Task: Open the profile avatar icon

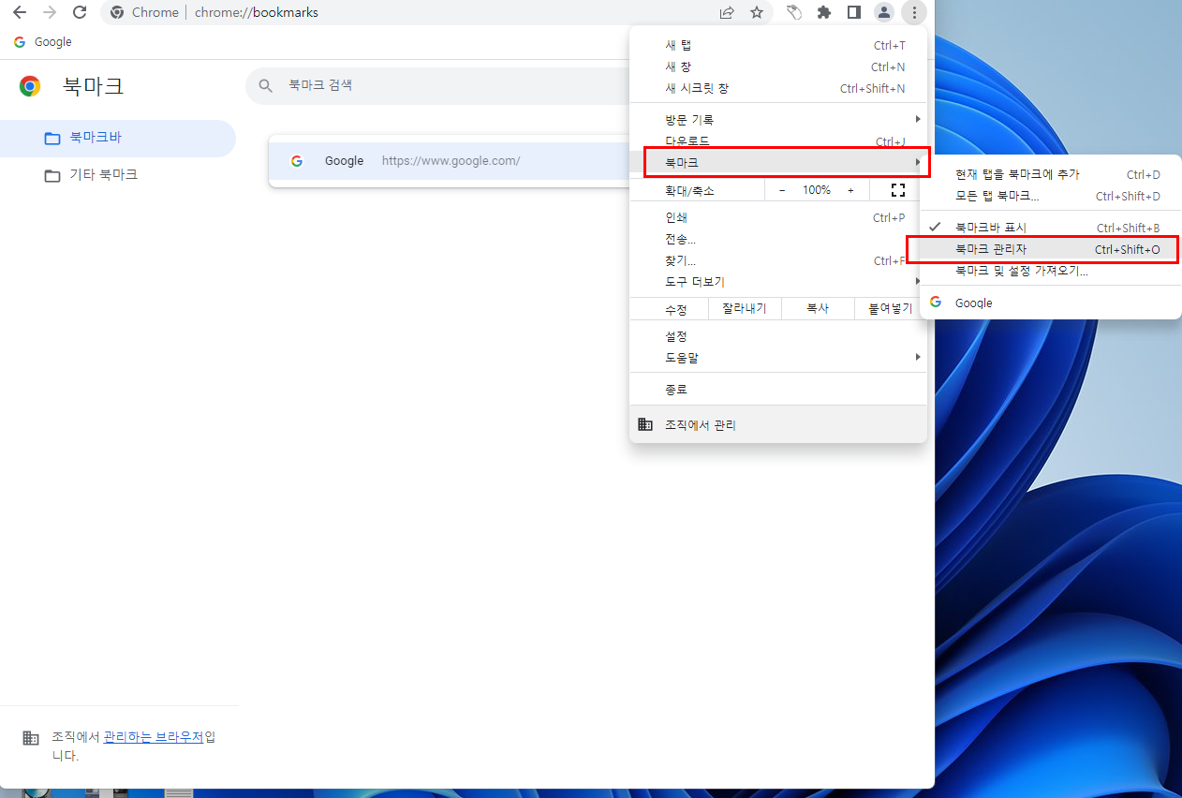Action: click(x=884, y=12)
